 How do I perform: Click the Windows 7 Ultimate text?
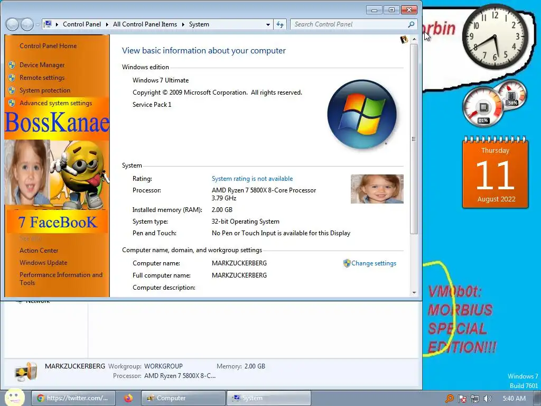tap(161, 80)
